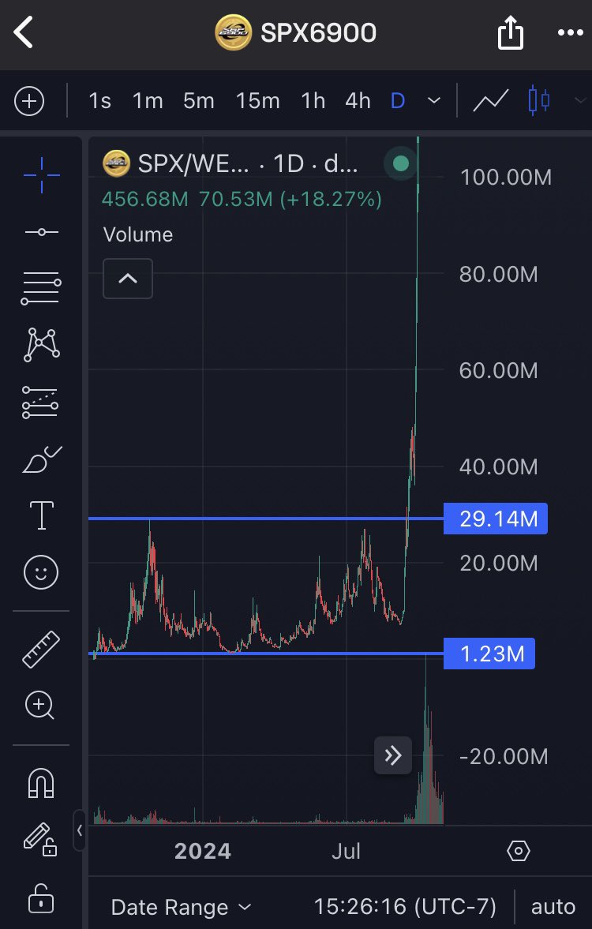Screen dimensions: 592x929
Task: Toggle lock all drawings padlock
Action: pyautogui.click(x=41, y=898)
